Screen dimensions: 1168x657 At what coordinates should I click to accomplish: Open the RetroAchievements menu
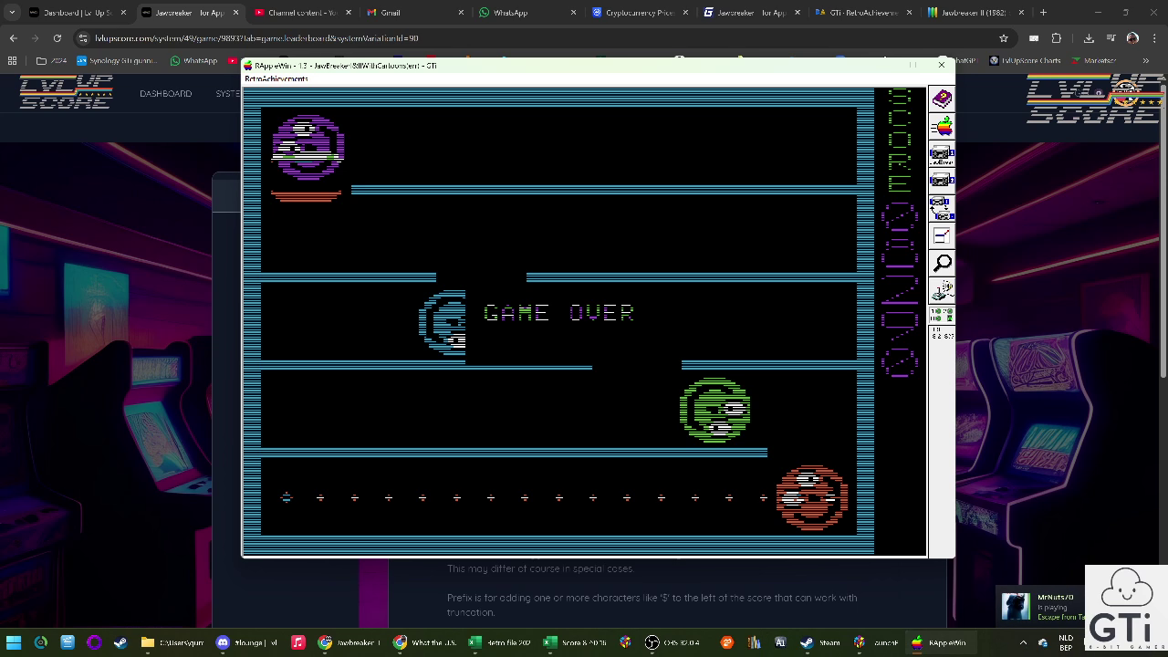click(x=276, y=79)
